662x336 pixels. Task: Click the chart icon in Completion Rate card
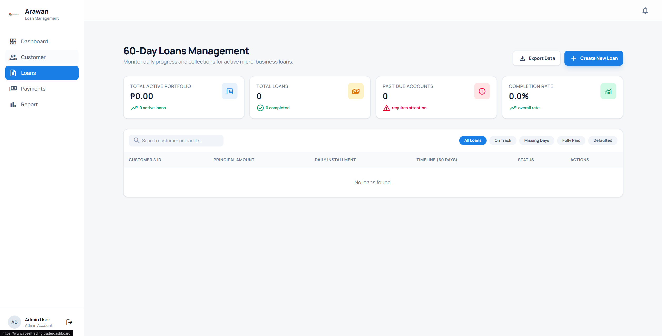tap(608, 91)
